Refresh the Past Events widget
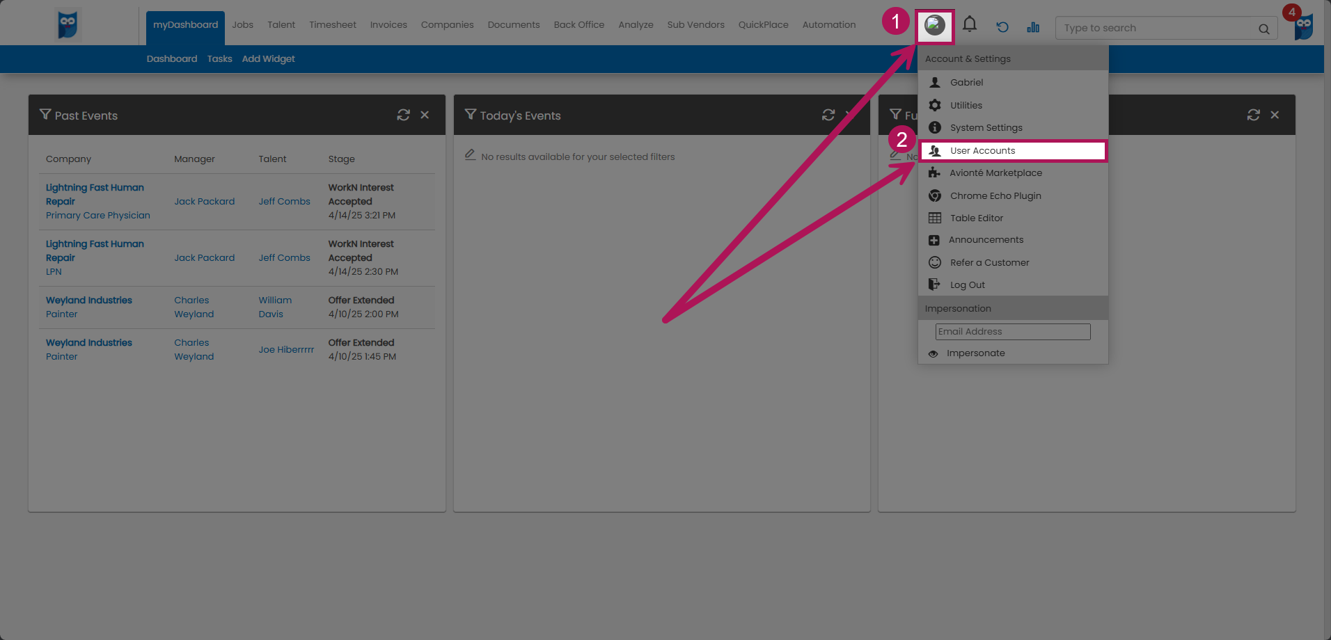This screenshot has height=640, width=1331. (403, 115)
